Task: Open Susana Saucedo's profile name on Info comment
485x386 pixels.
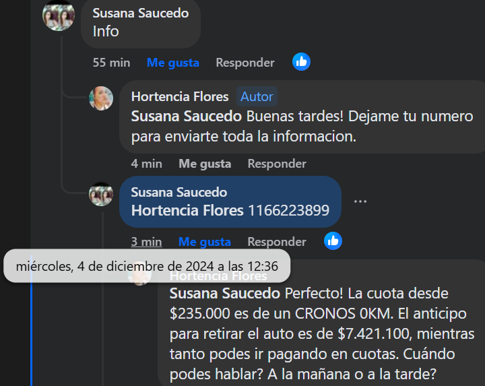Action: pos(141,13)
